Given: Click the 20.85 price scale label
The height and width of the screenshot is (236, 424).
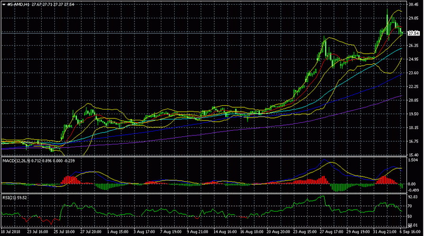Looking at the screenshot, I should pyautogui.click(x=414, y=100).
